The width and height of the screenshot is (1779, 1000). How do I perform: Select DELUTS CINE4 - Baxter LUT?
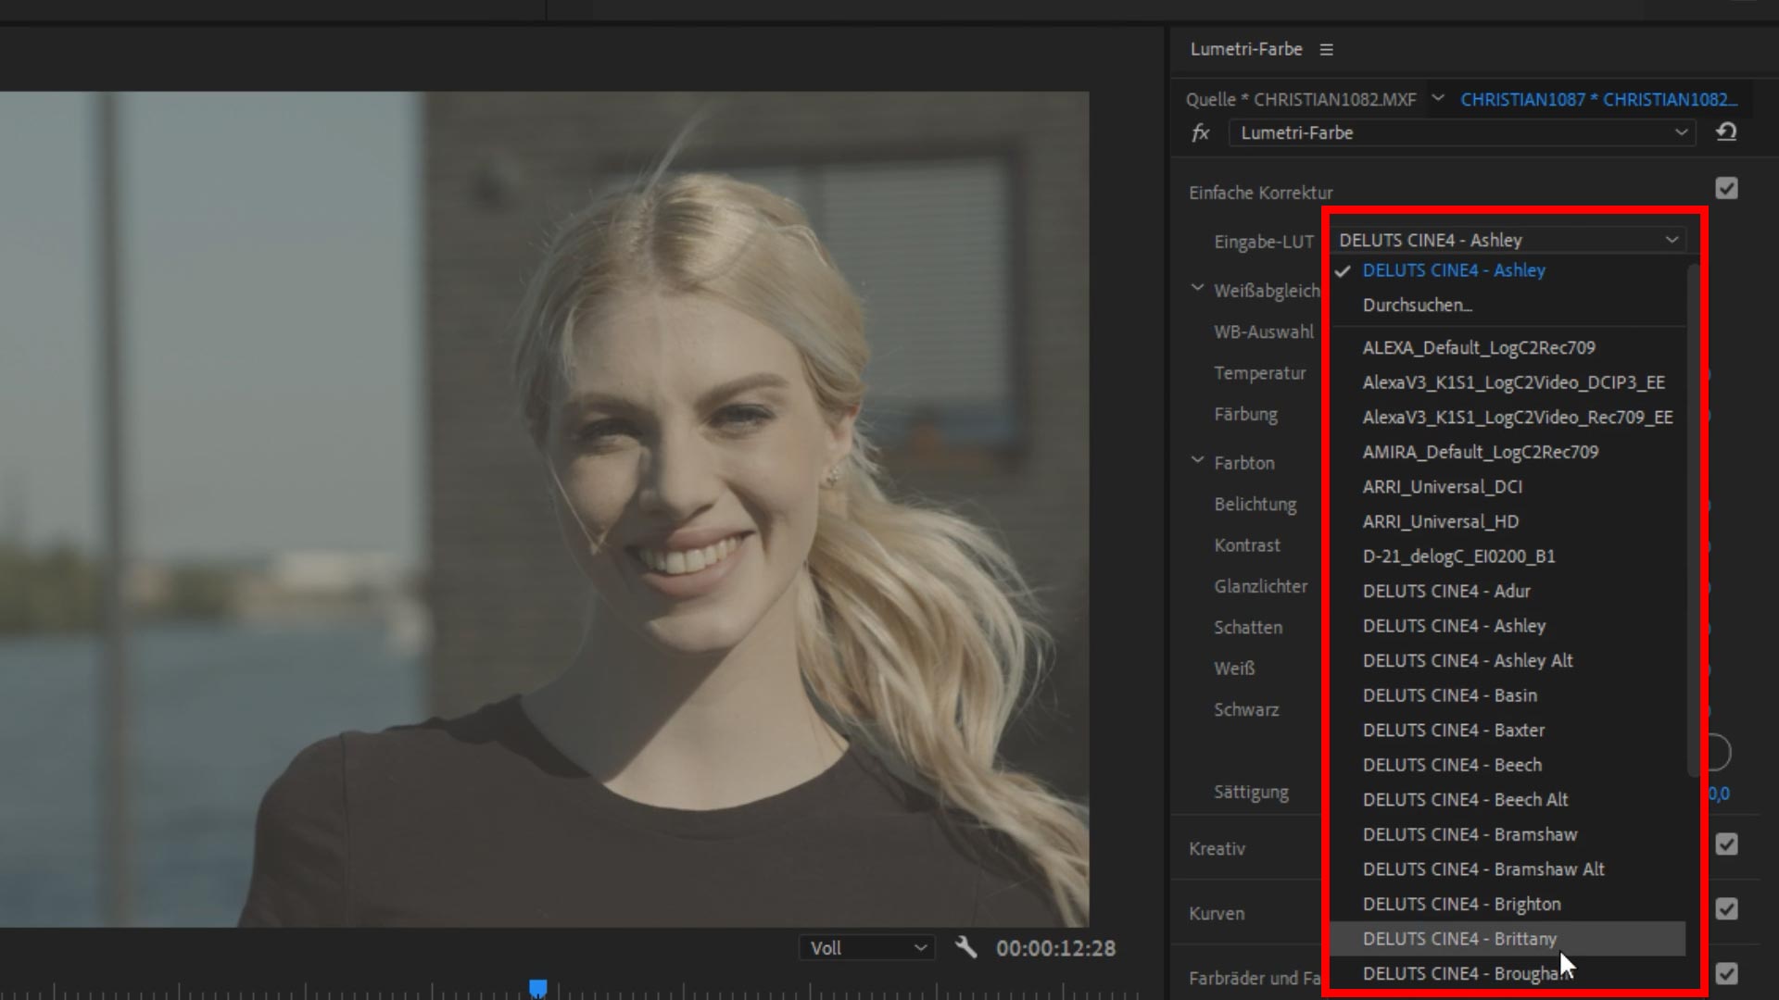pos(1508,730)
